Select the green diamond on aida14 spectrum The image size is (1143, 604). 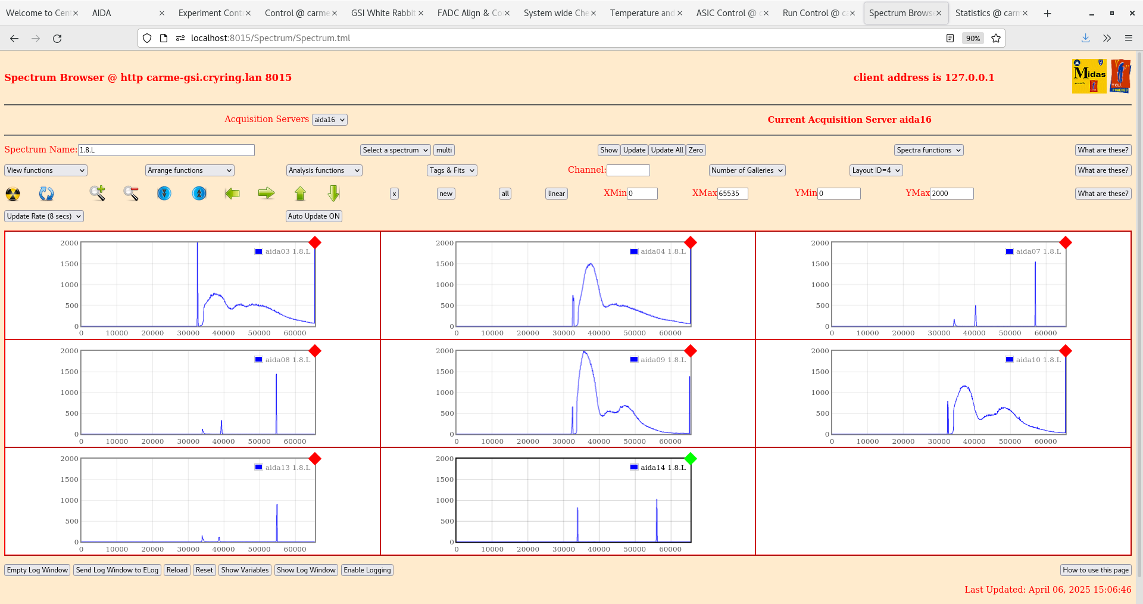coord(691,459)
